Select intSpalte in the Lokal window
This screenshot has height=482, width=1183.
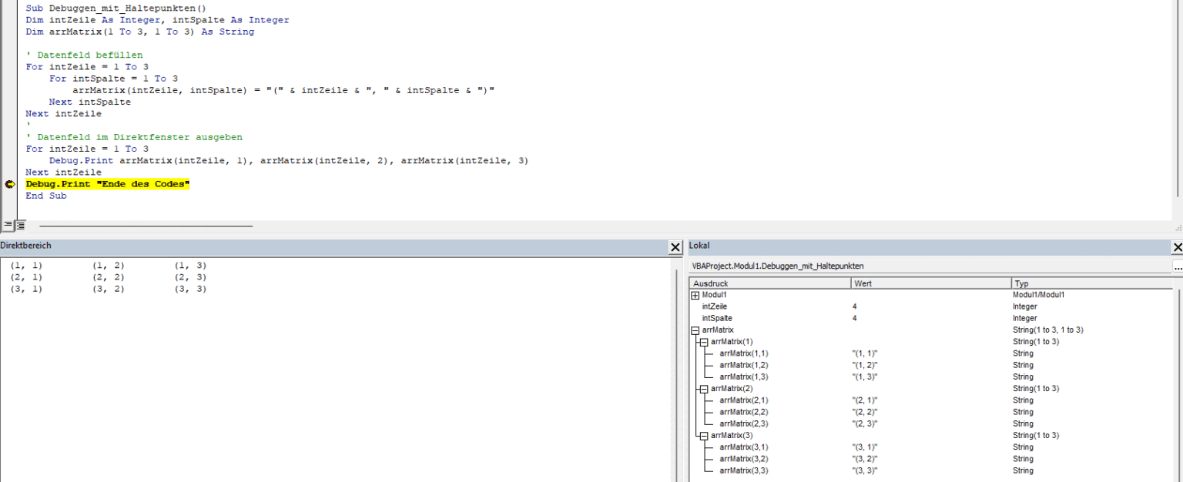[718, 317]
